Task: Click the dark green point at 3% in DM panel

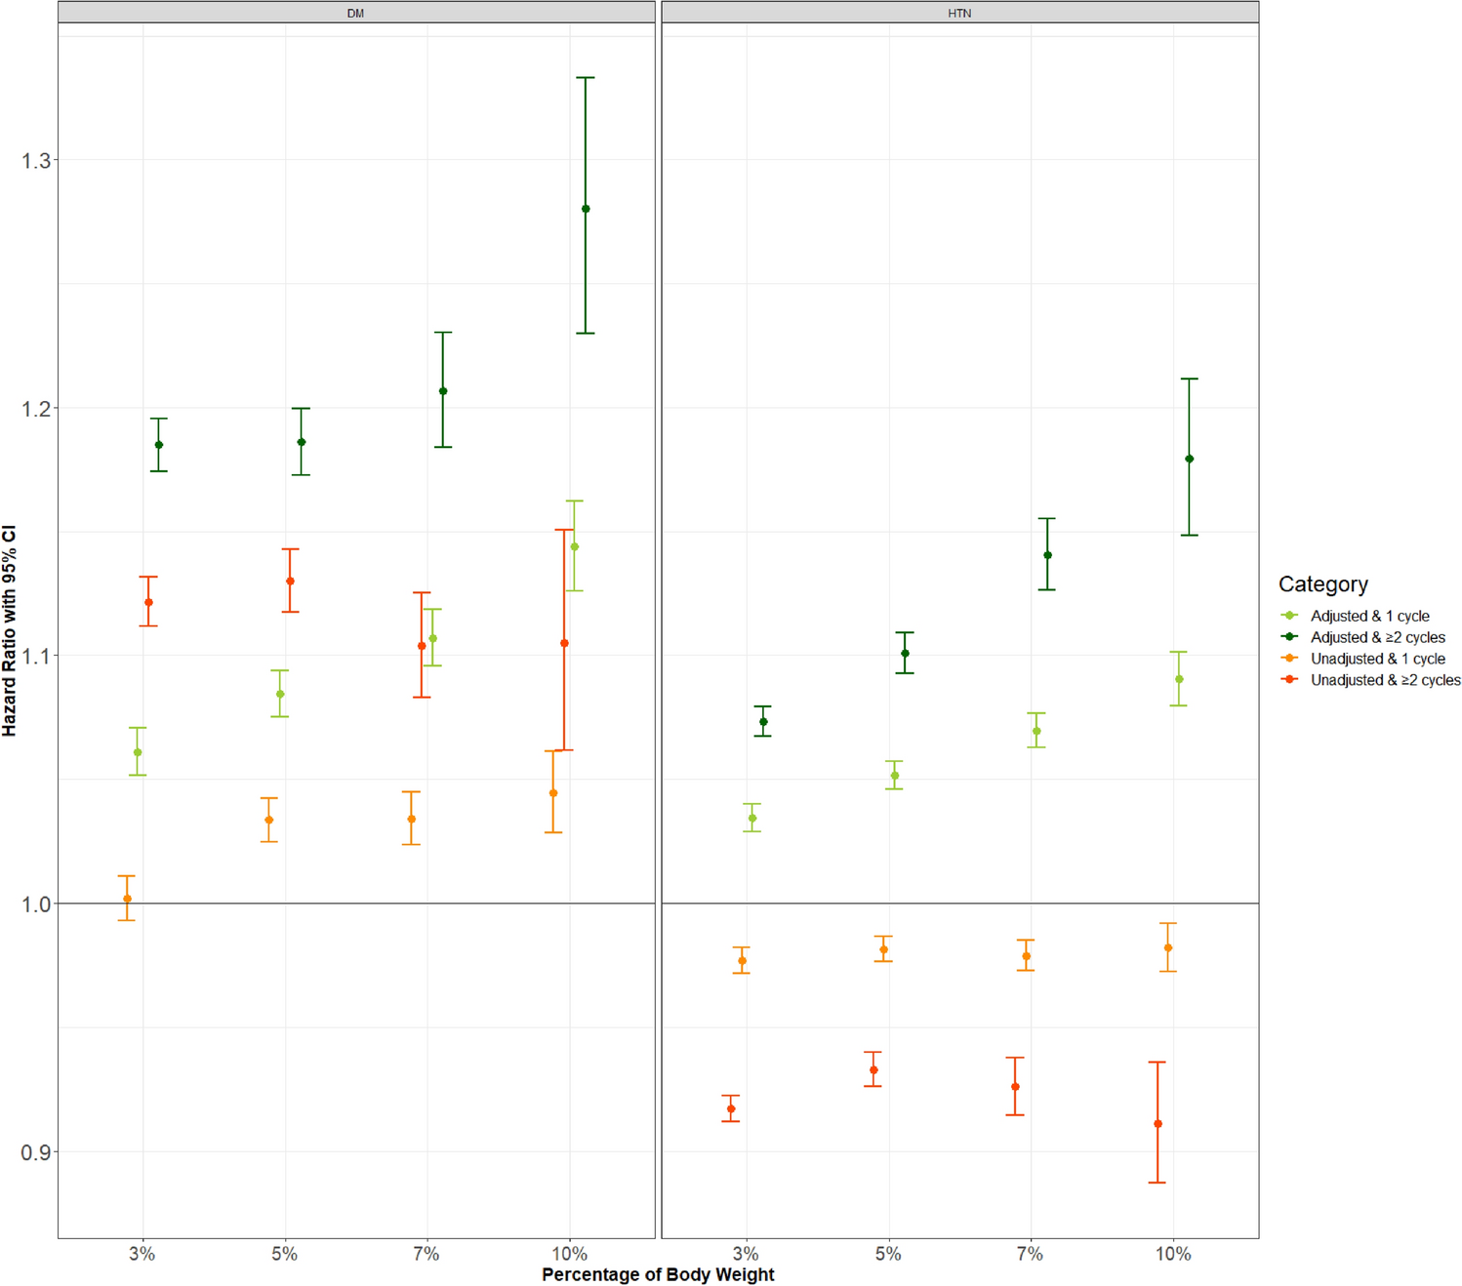Action: (x=159, y=445)
